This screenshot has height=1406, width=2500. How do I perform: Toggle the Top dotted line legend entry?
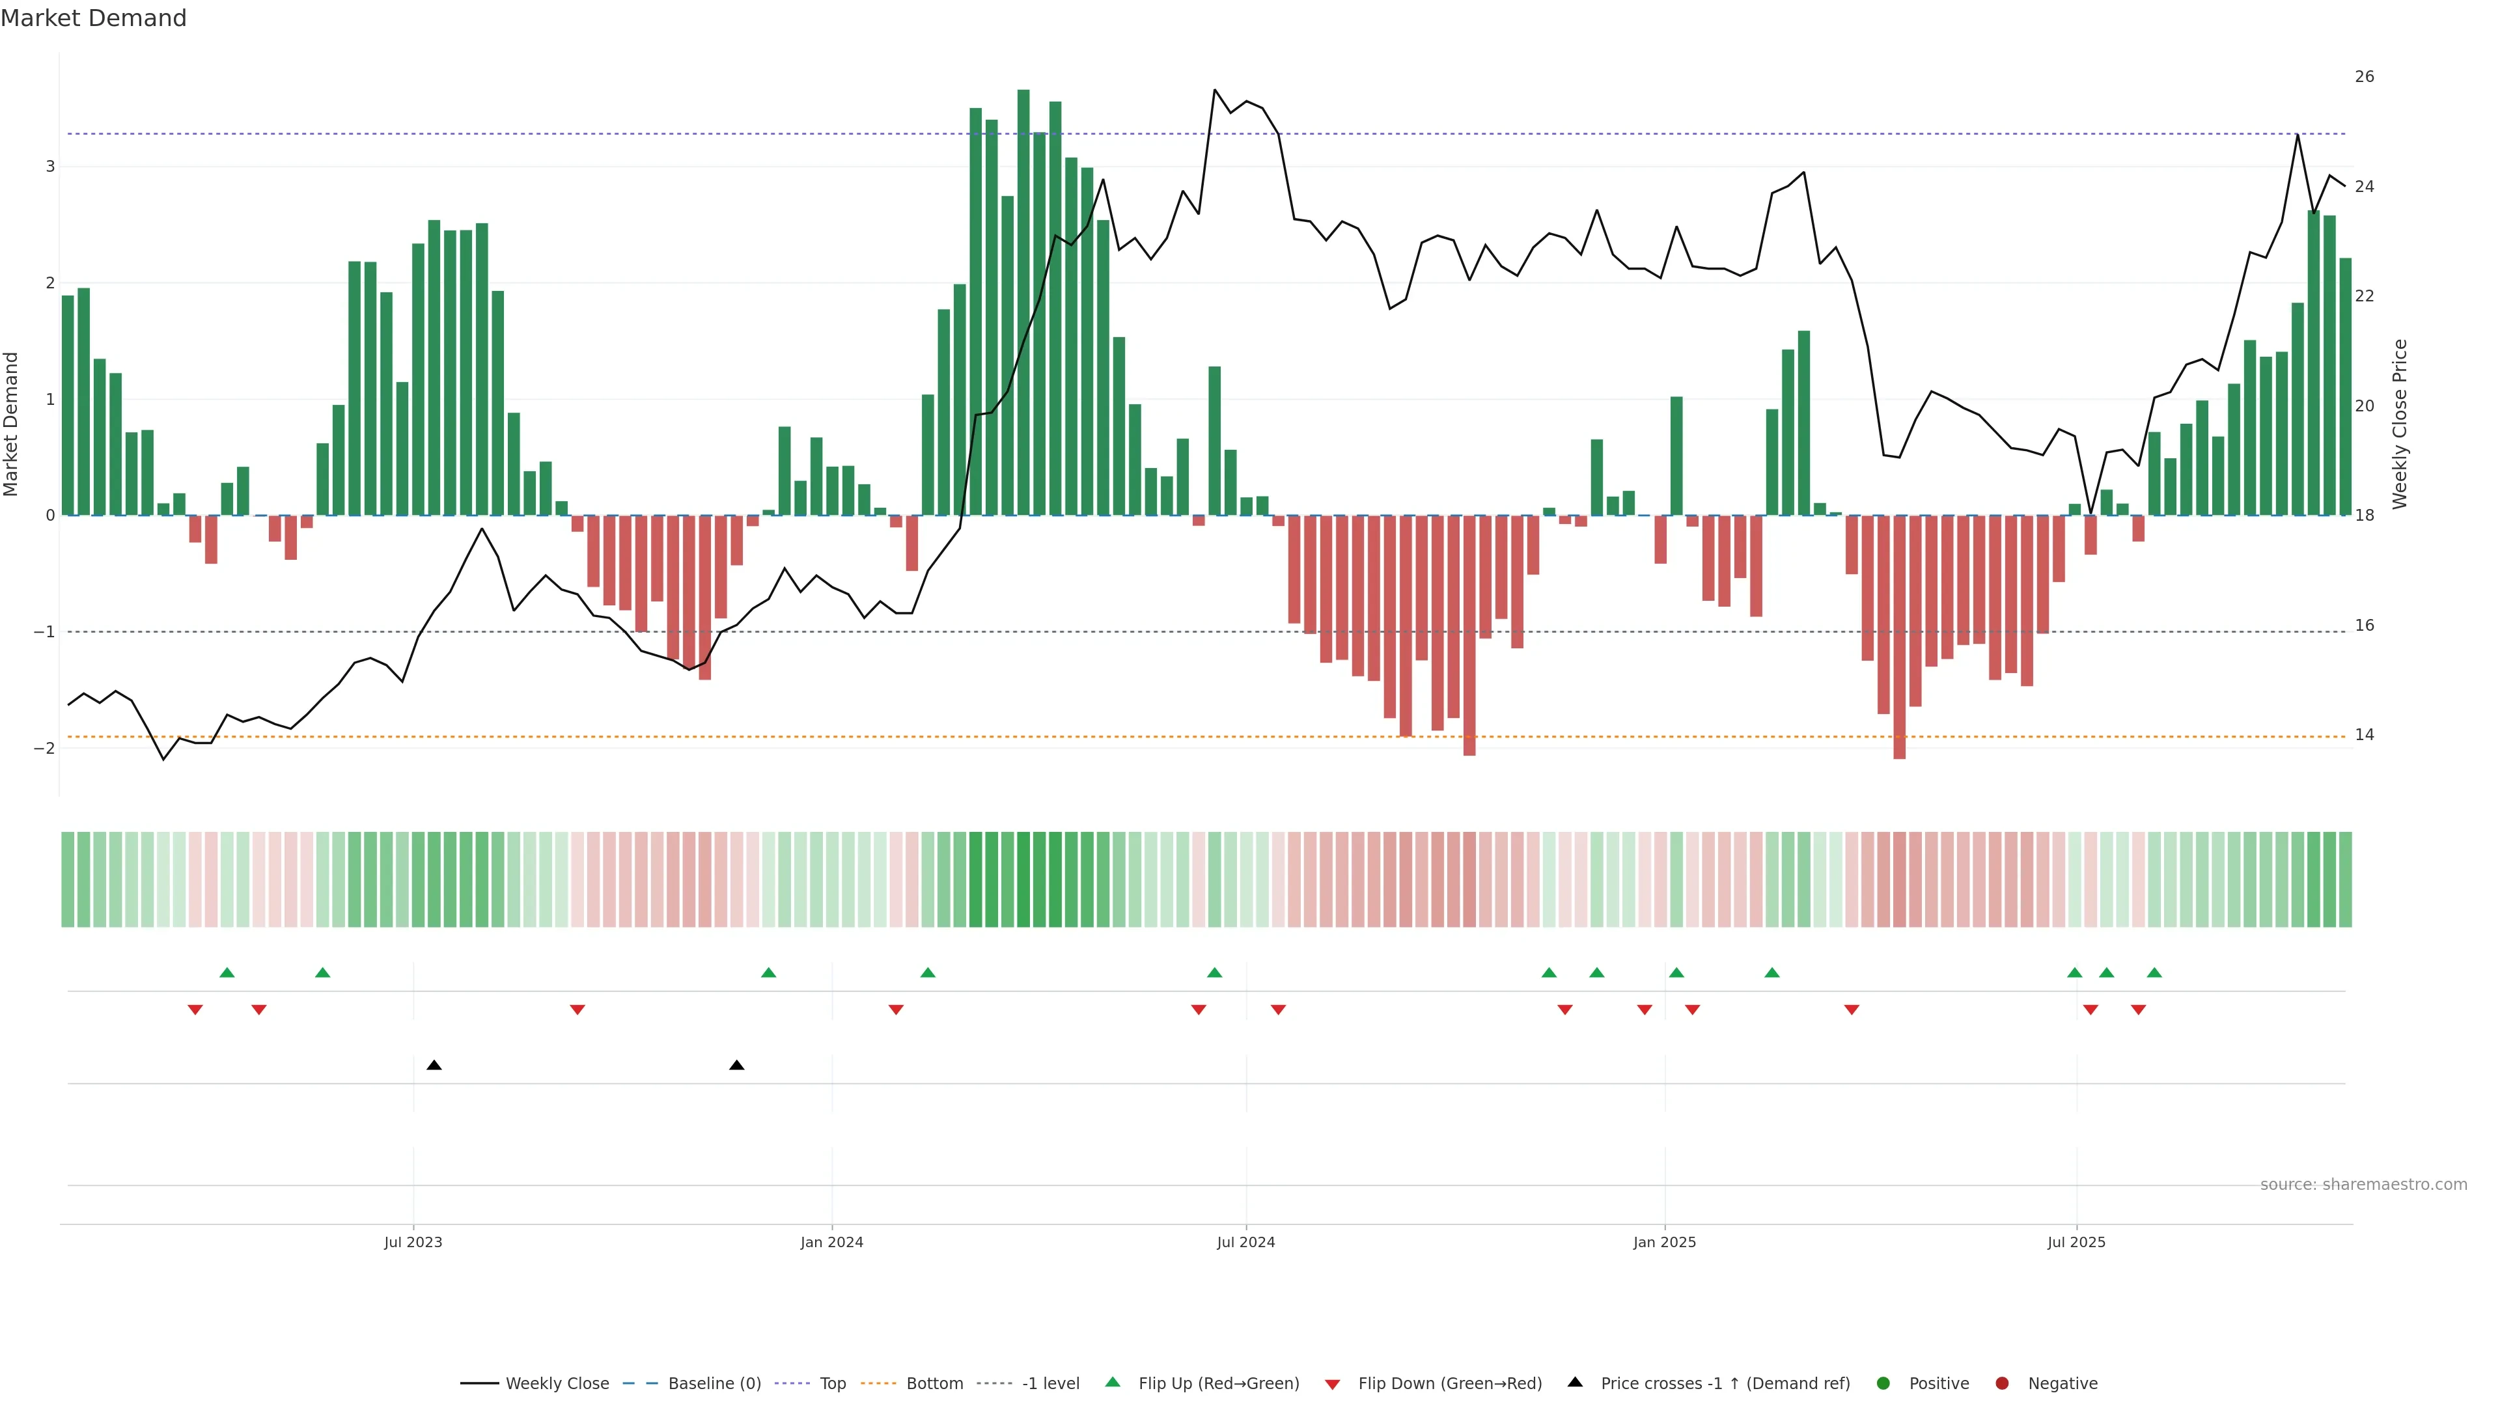tap(832, 1383)
